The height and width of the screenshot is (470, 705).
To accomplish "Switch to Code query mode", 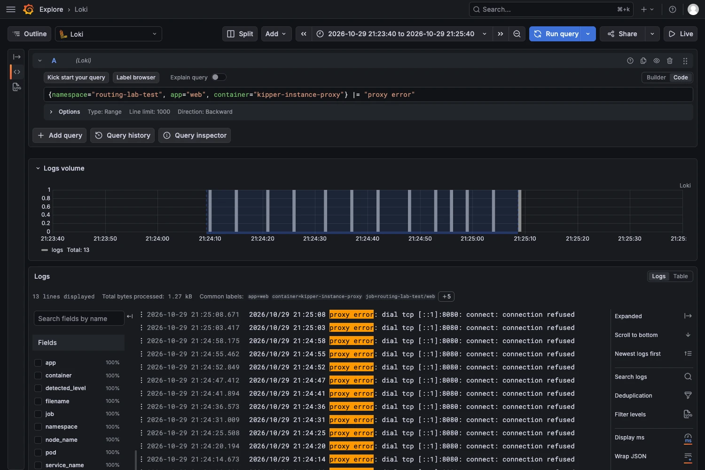I will tap(681, 78).
